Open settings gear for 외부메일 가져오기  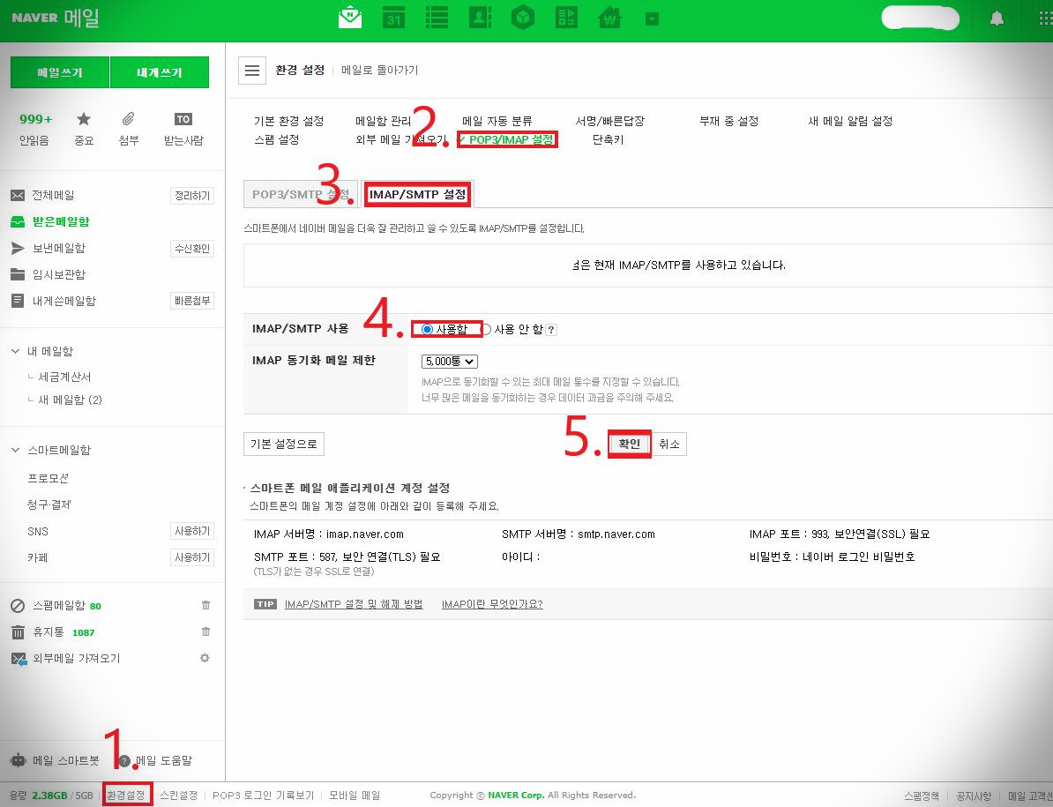click(205, 658)
